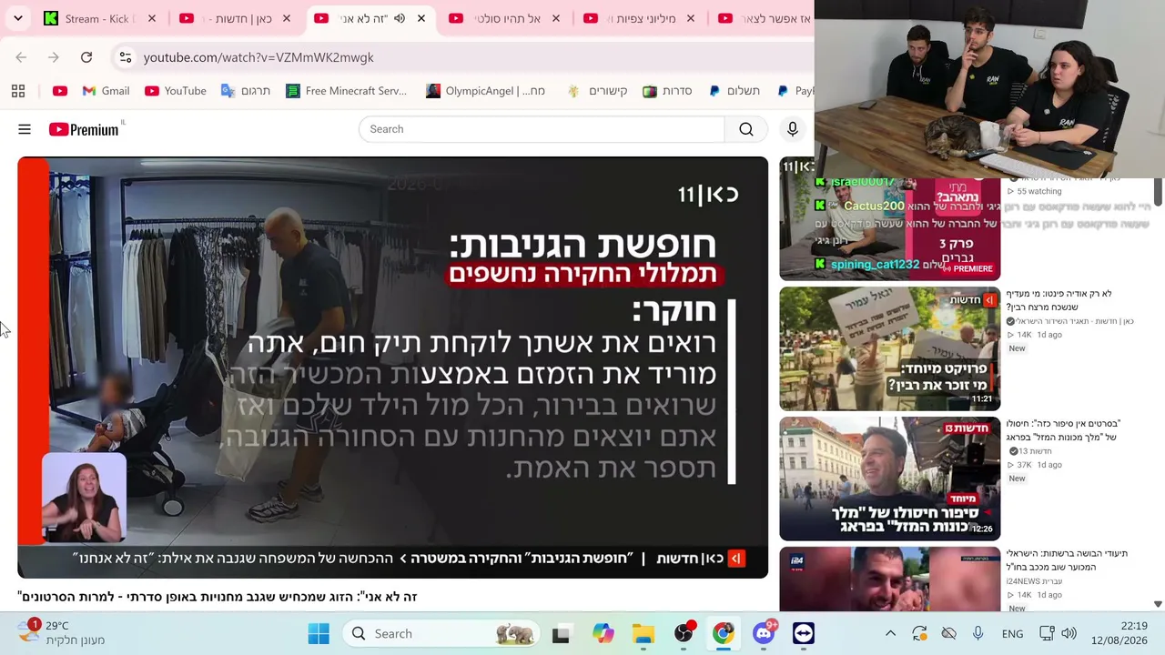Open the חדשות 13 channel name

[1035, 451]
